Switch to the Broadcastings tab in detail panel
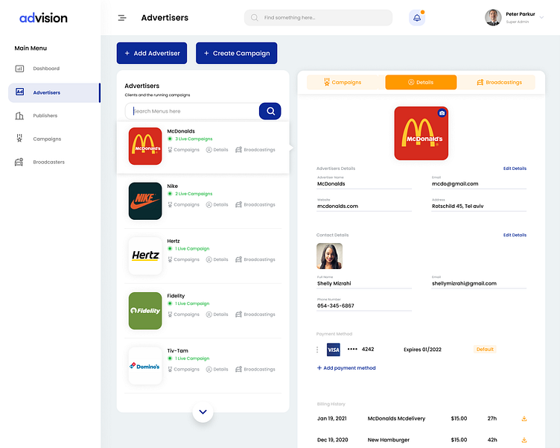This screenshot has height=448, width=560. tap(499, 82)
